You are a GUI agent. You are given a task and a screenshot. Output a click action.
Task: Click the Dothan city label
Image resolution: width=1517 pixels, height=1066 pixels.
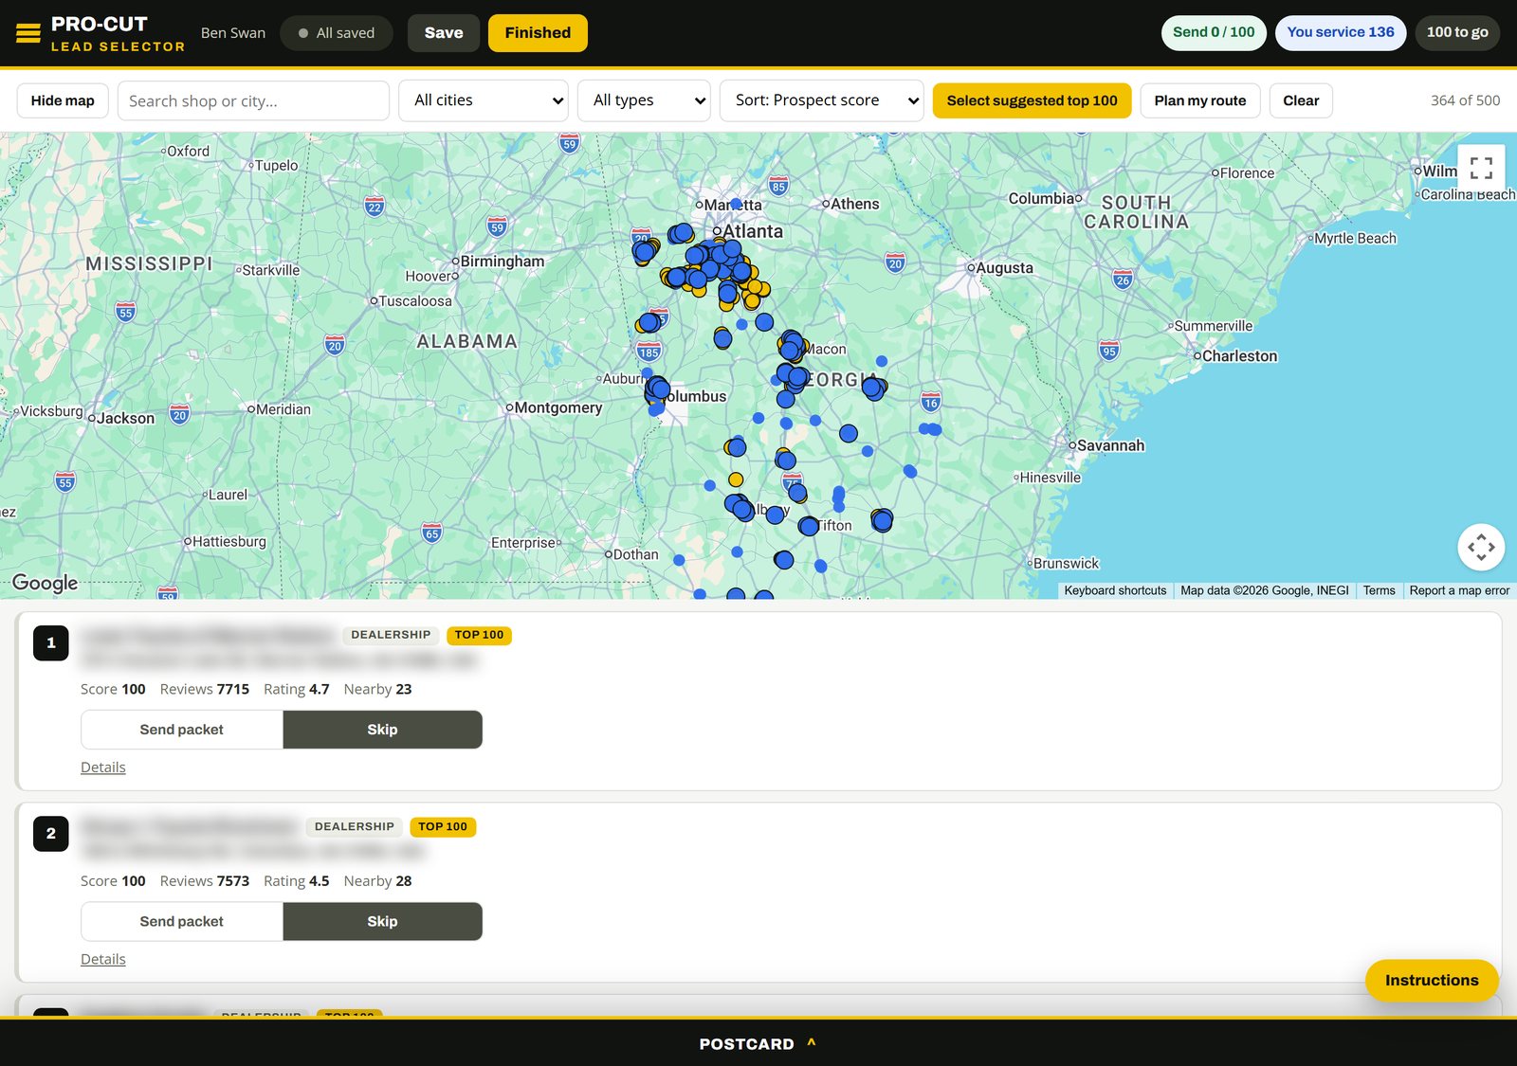point(635,555)
